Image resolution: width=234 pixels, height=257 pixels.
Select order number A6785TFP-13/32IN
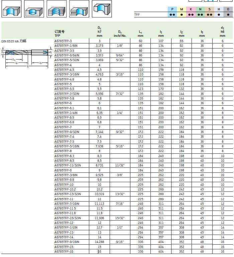click(68, 194)
